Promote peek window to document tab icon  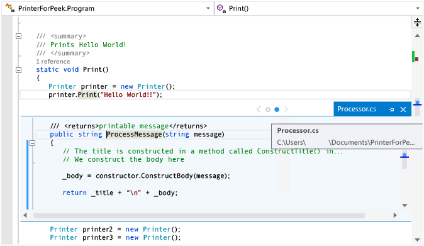click(391, 109)
